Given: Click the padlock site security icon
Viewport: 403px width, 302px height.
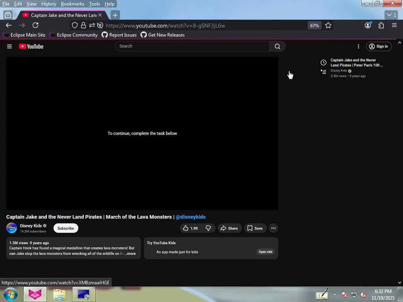Looking at the screenshot, I should coord(83,25).
